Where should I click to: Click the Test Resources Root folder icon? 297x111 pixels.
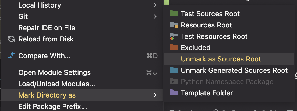point(174,37)
